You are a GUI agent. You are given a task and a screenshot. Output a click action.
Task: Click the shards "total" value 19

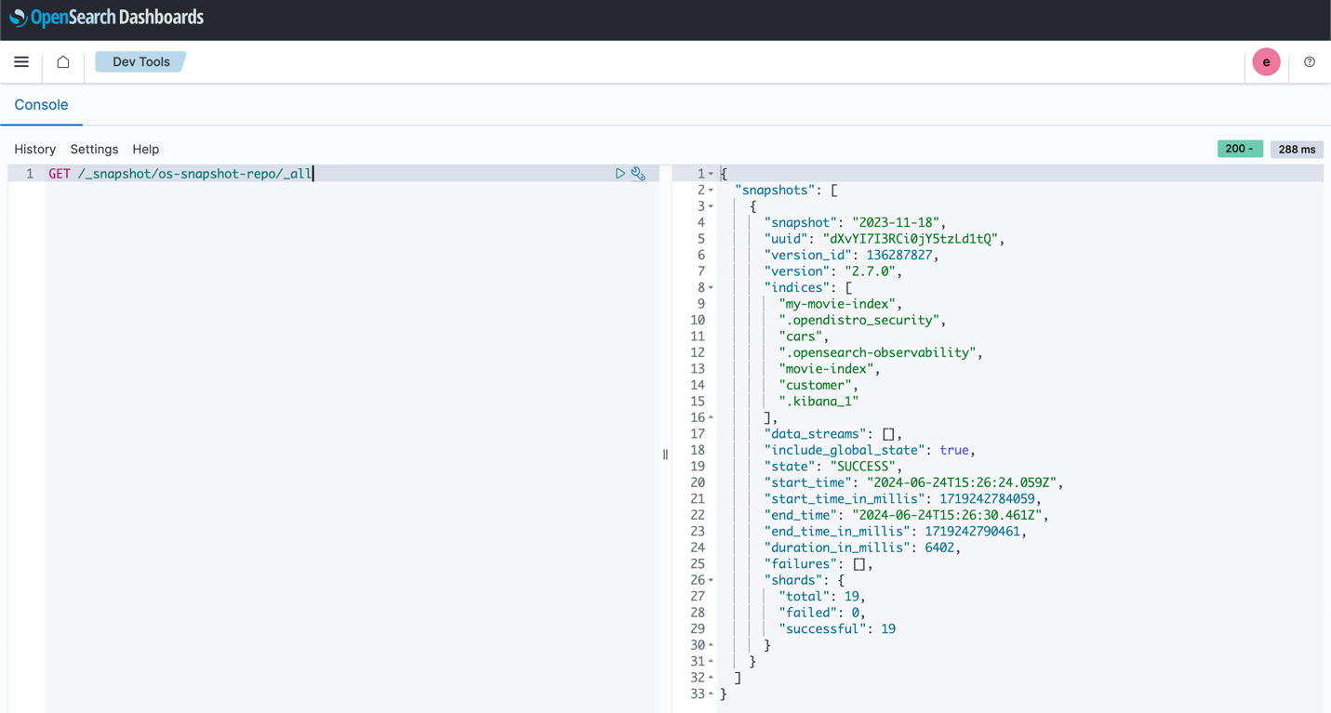851,597
